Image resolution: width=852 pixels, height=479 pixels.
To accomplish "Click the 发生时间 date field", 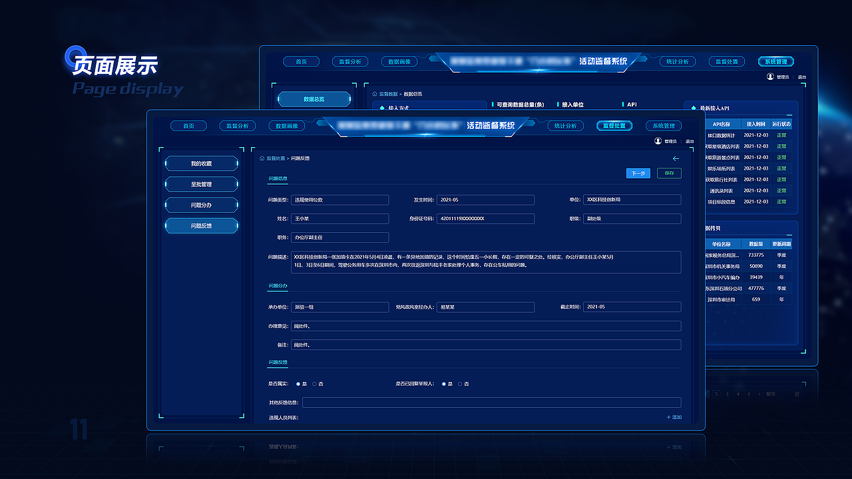I will coord(486,200).
